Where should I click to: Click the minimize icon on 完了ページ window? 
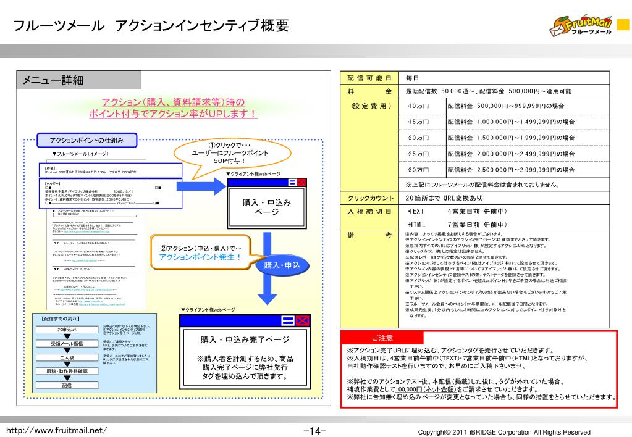point(288,320)
